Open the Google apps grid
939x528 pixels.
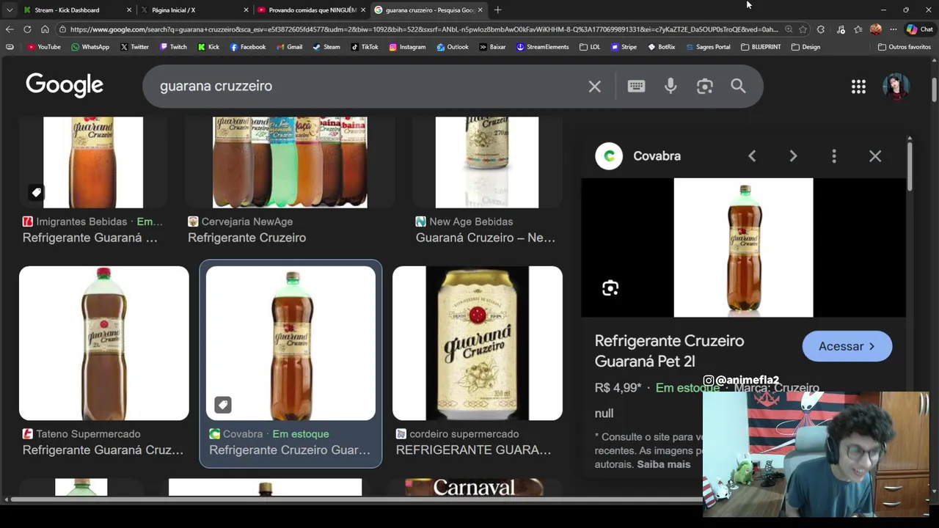[x=858, y=87]
